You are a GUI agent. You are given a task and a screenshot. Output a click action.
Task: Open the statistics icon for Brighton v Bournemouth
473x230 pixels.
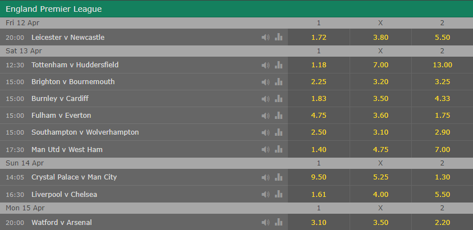(278, 82)
